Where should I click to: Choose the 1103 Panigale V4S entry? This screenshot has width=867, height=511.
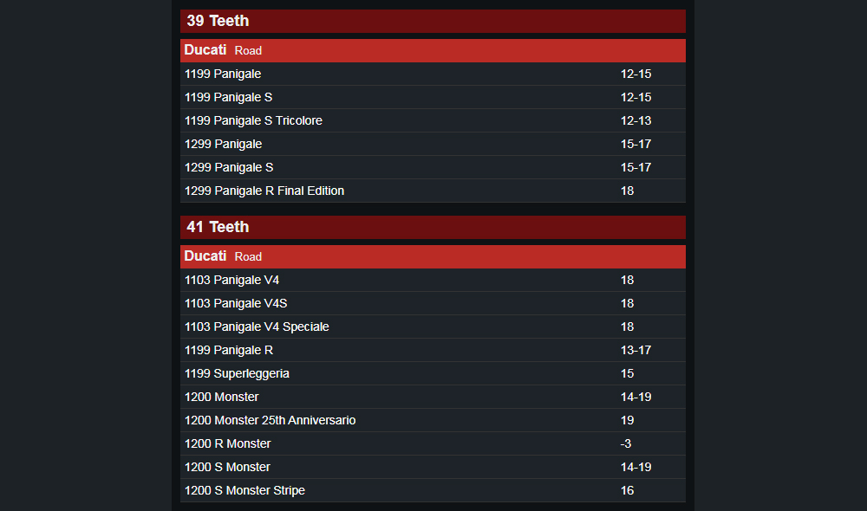click(x=433, y=303)
